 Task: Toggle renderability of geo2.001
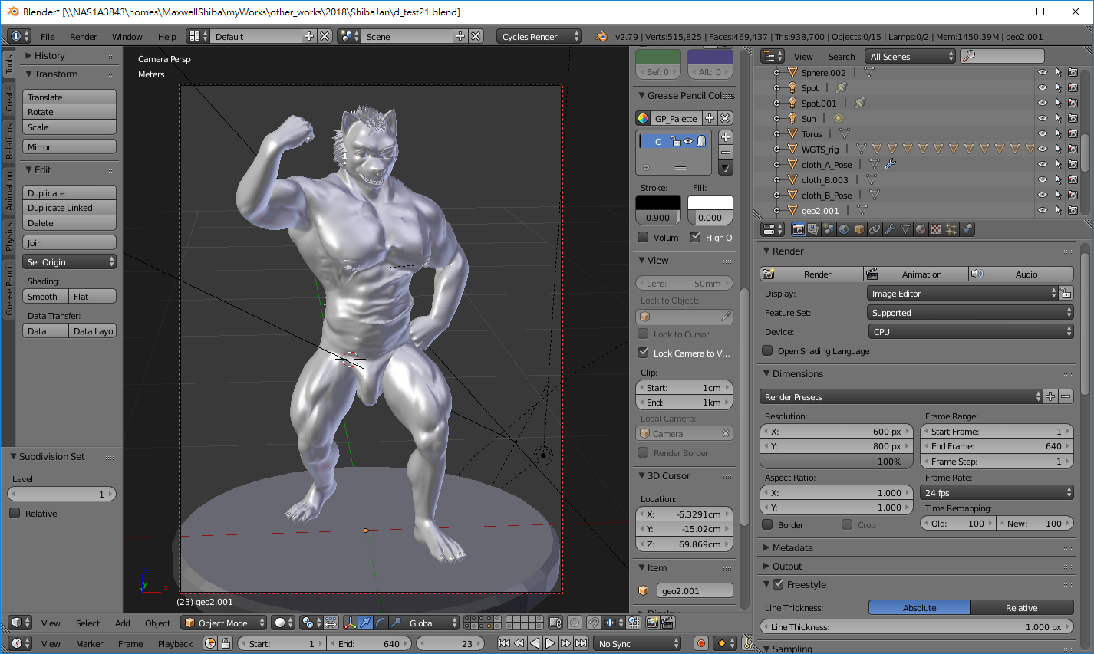pos(1073,210)
